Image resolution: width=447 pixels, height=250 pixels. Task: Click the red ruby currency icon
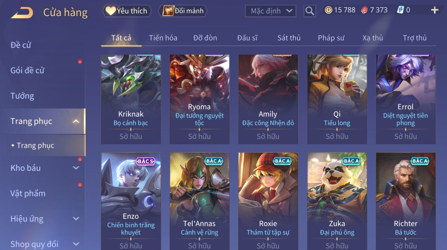click(x=364, y=10)
